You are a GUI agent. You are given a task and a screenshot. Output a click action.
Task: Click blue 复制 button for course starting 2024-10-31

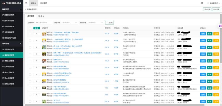click(203, 81)
